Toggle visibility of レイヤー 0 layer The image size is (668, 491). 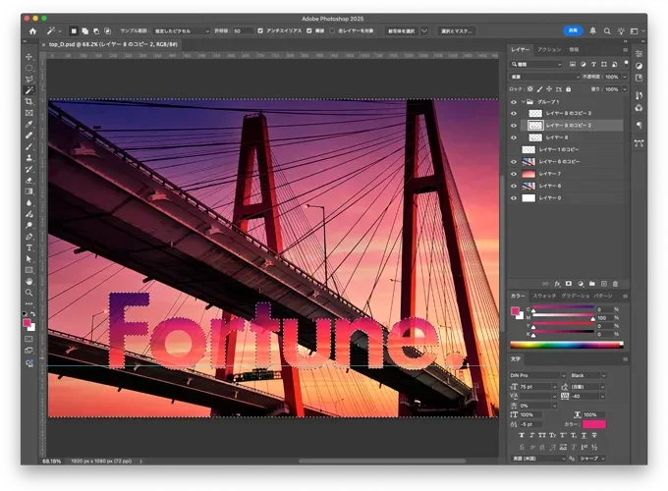pyautogui.click(x=513, y=197)
